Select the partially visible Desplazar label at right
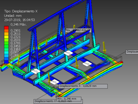This screenshot has width=138, height=104. (x=132, y=52)
